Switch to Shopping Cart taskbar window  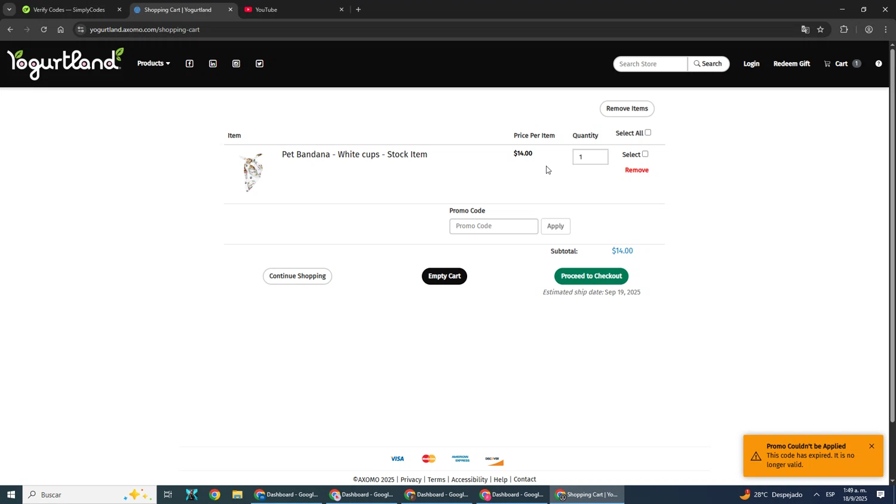coord(588,494)
